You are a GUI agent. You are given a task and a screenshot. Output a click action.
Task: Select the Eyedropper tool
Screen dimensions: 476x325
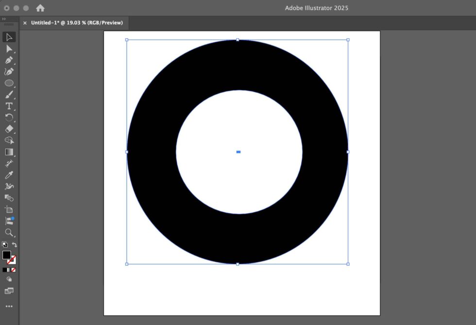[x=9, y=175]
